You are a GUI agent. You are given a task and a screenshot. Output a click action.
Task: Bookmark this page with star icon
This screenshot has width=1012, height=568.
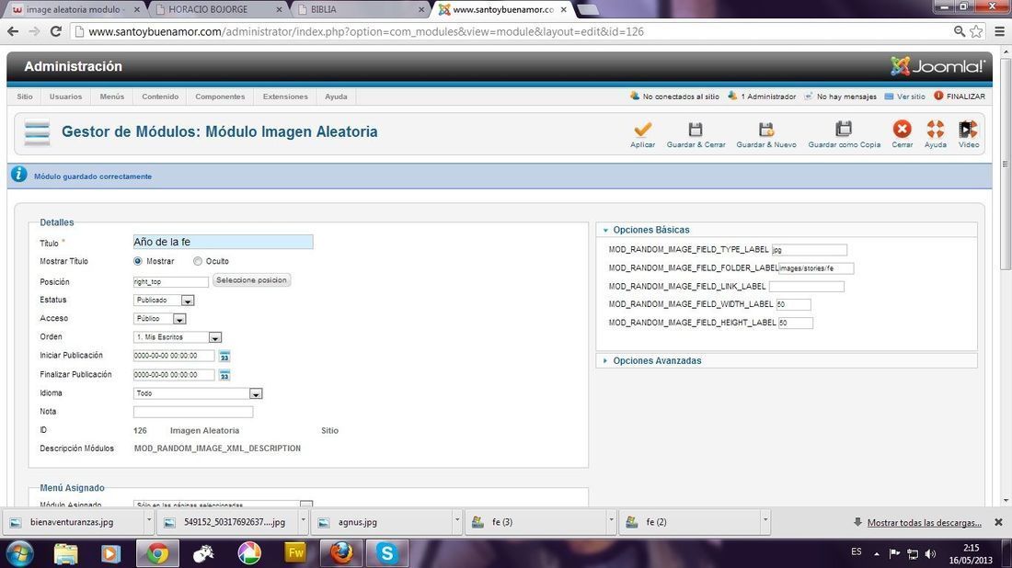click(976, 31)
